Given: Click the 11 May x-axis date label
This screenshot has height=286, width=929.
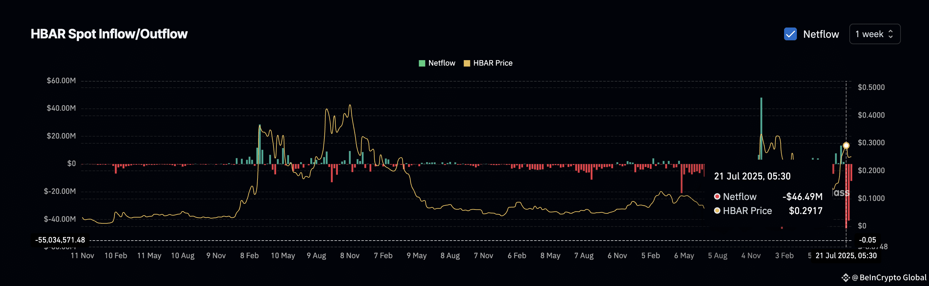Looking at the screenshot, I should coord(149,256).
